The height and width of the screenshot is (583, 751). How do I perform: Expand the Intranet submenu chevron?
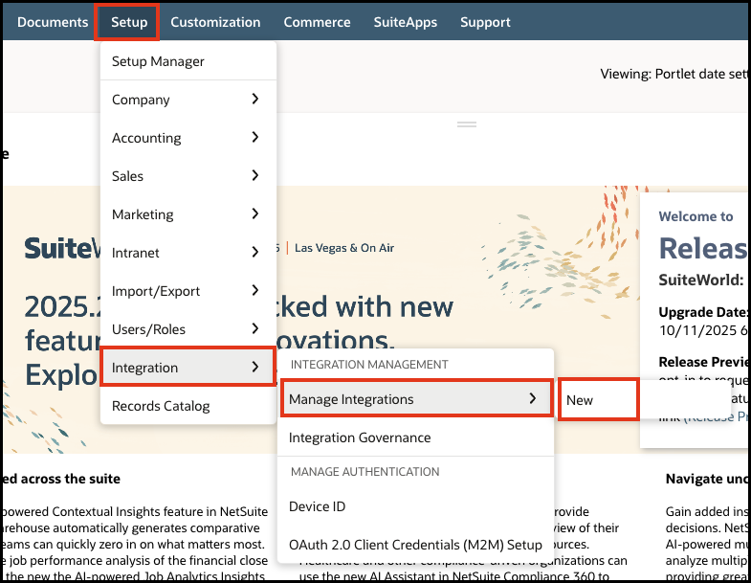254,252
